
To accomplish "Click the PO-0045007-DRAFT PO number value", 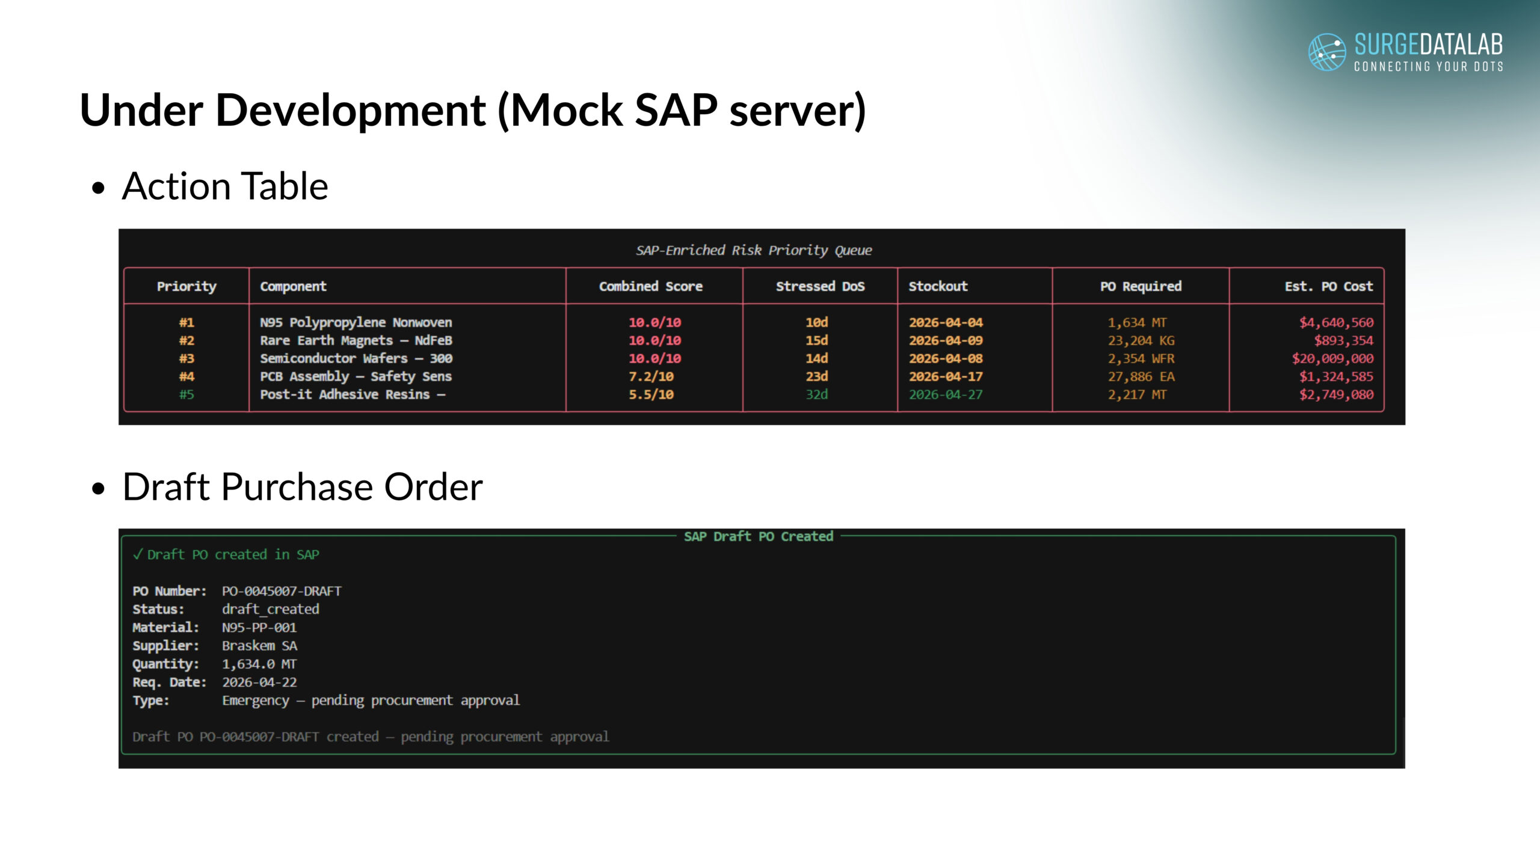I will [x=282, y=591].
